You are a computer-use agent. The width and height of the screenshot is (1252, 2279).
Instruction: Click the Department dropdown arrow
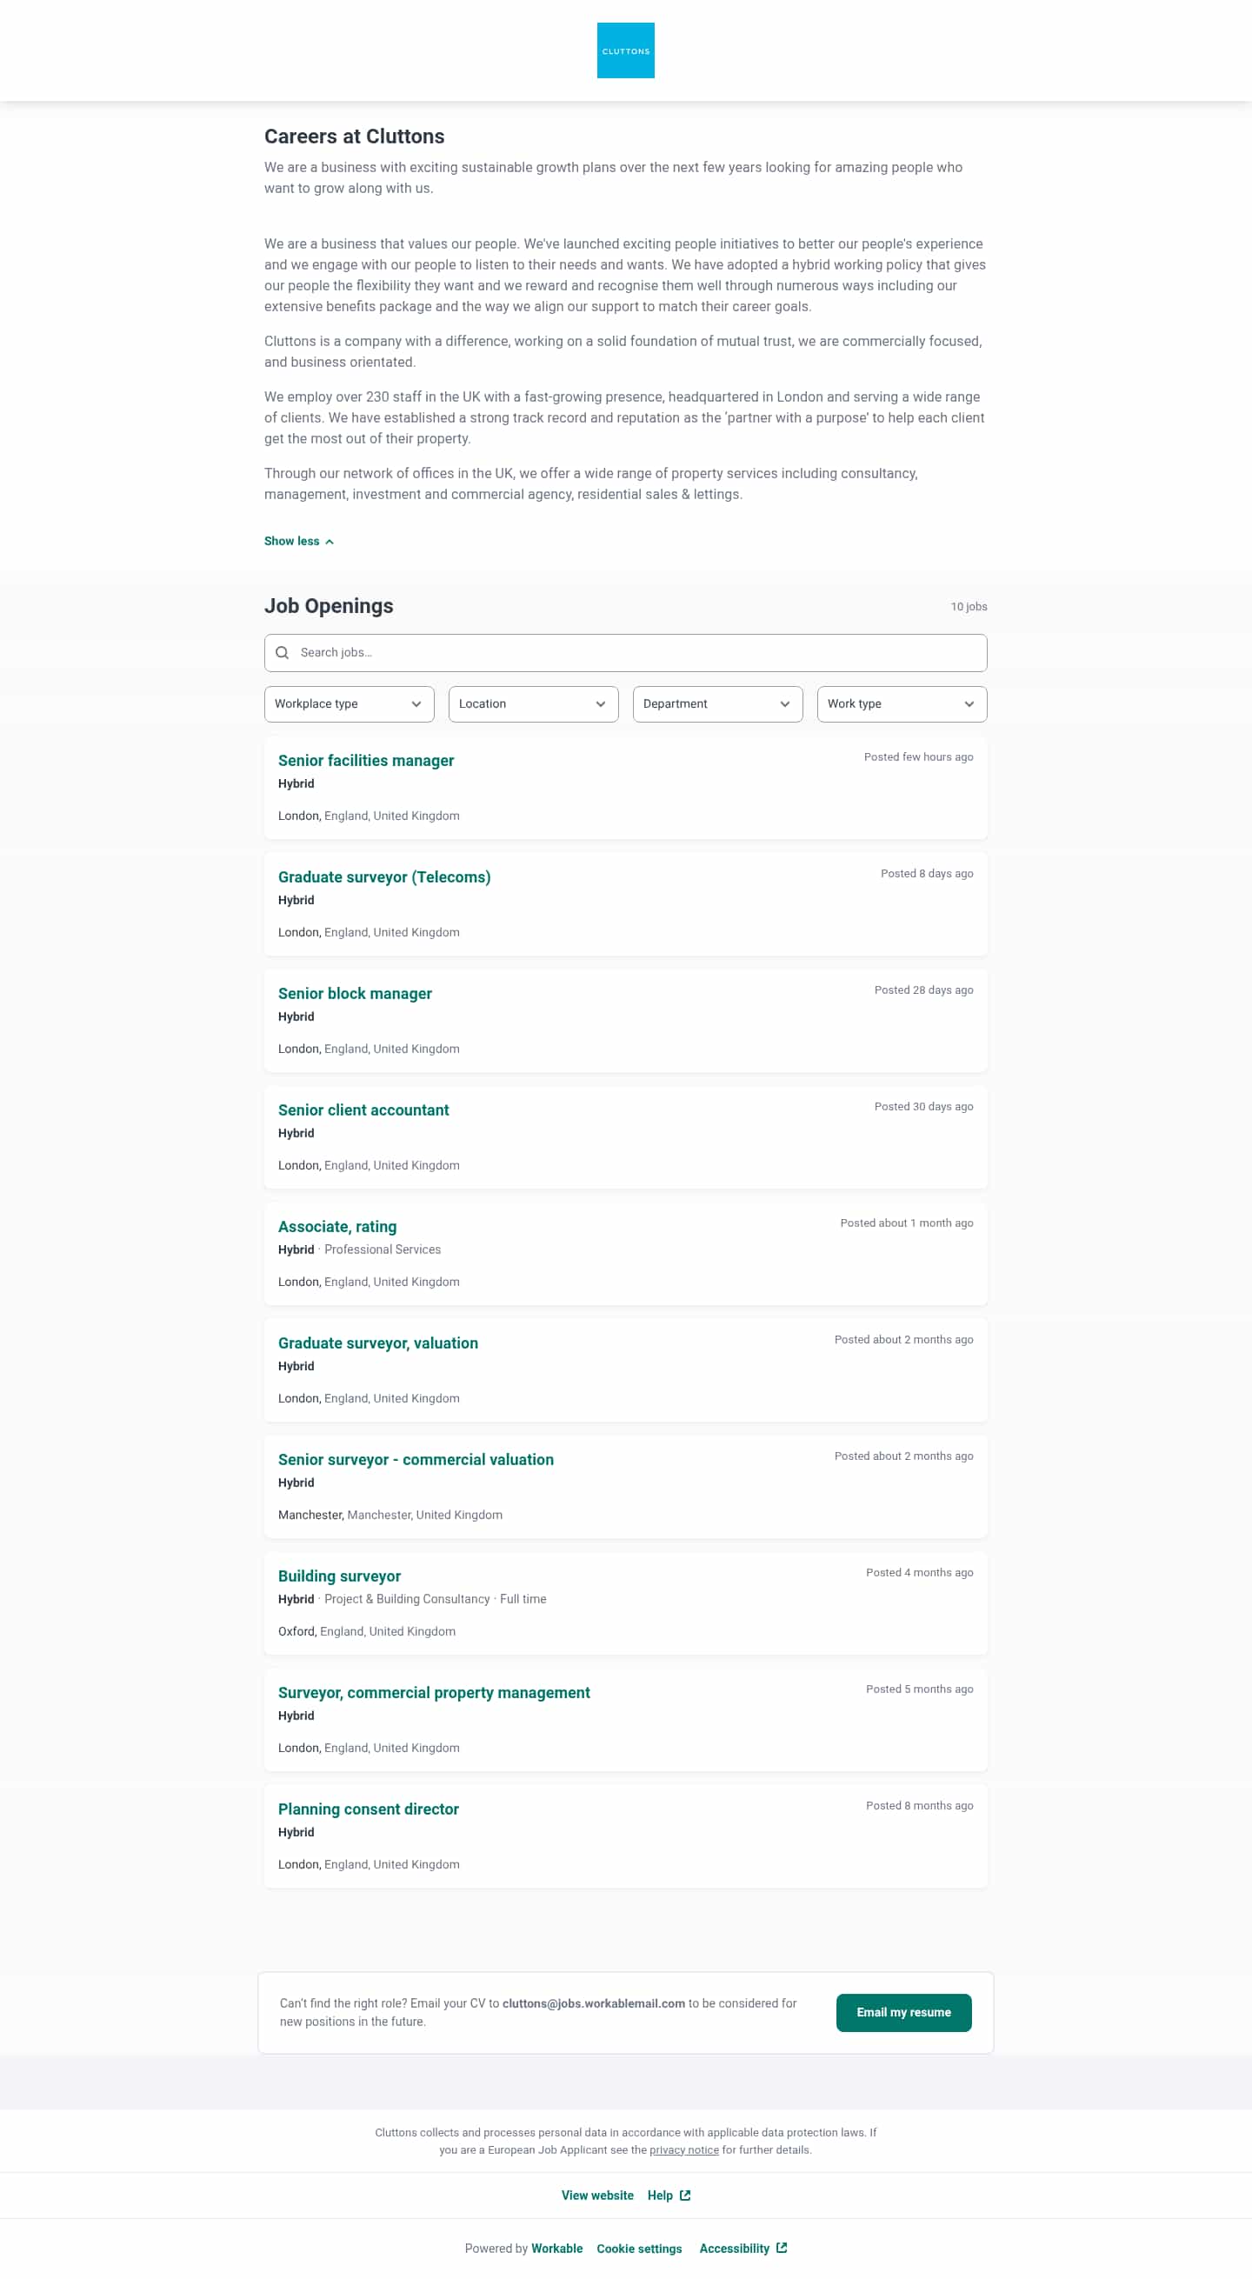click(x=784, y=704)
